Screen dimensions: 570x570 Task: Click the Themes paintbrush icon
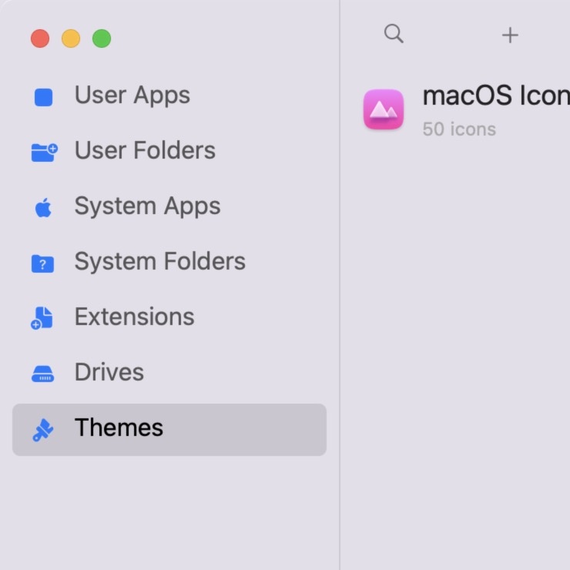tap(43, 430)
